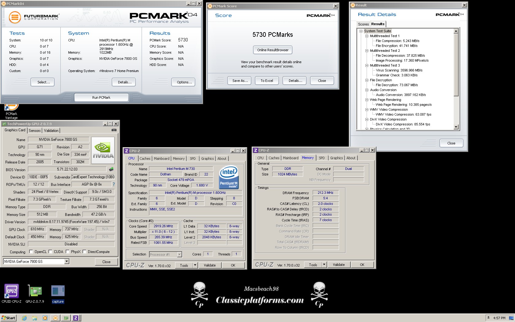This screenshot has height=322, width=515.
Task: Open Windows Explorer from the taskbar
Action: coord(35,318)
